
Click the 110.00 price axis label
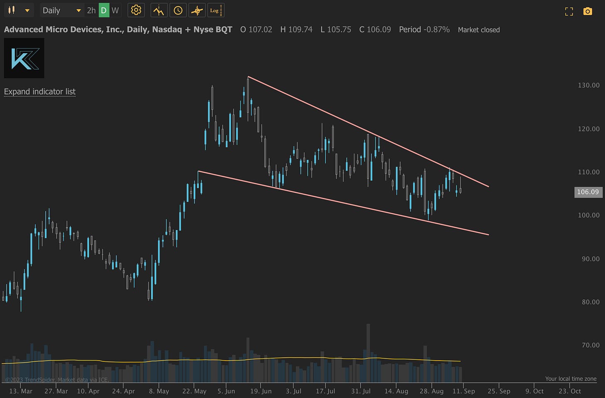589,172
